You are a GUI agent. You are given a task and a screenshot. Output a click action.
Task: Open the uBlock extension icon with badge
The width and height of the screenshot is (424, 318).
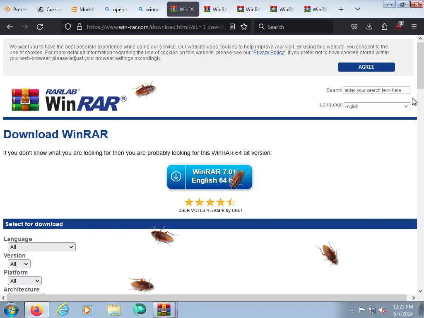point(400,26)
